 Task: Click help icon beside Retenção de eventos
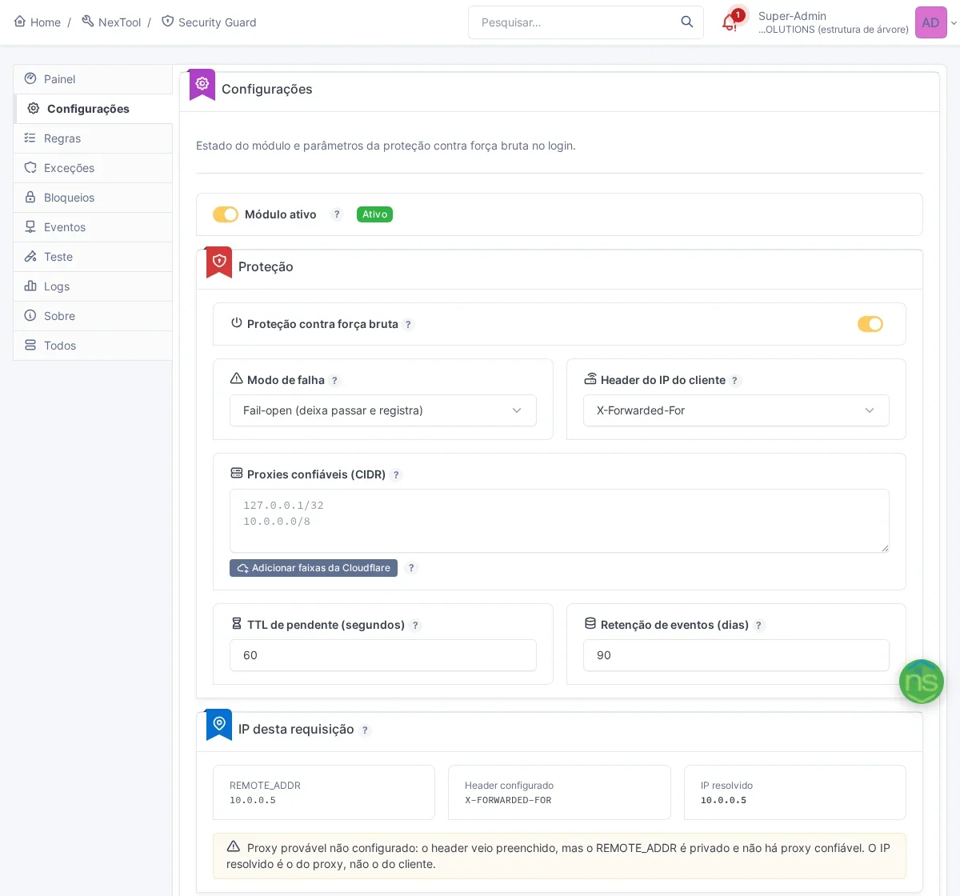[759, 626]
